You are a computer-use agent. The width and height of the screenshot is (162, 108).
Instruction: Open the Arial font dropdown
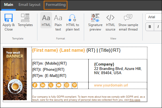[154, 17]
